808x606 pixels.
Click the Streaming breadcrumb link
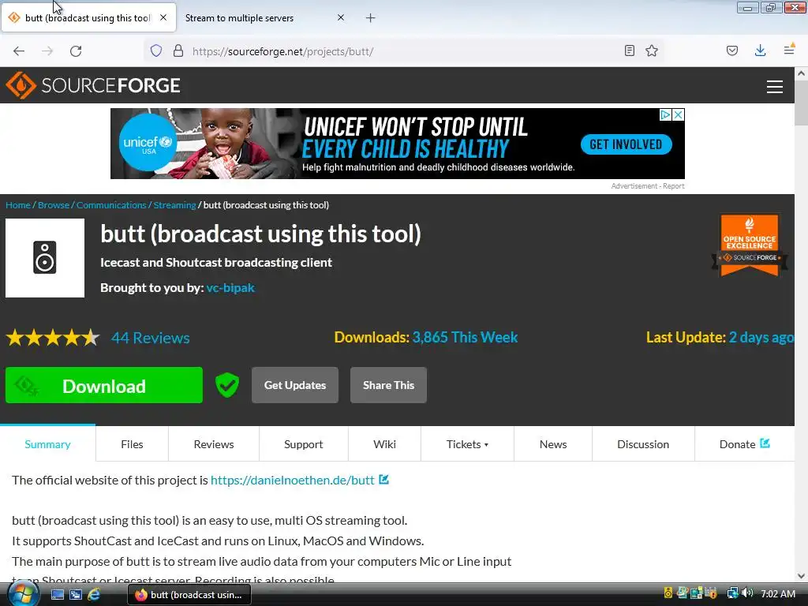(174, 205)
